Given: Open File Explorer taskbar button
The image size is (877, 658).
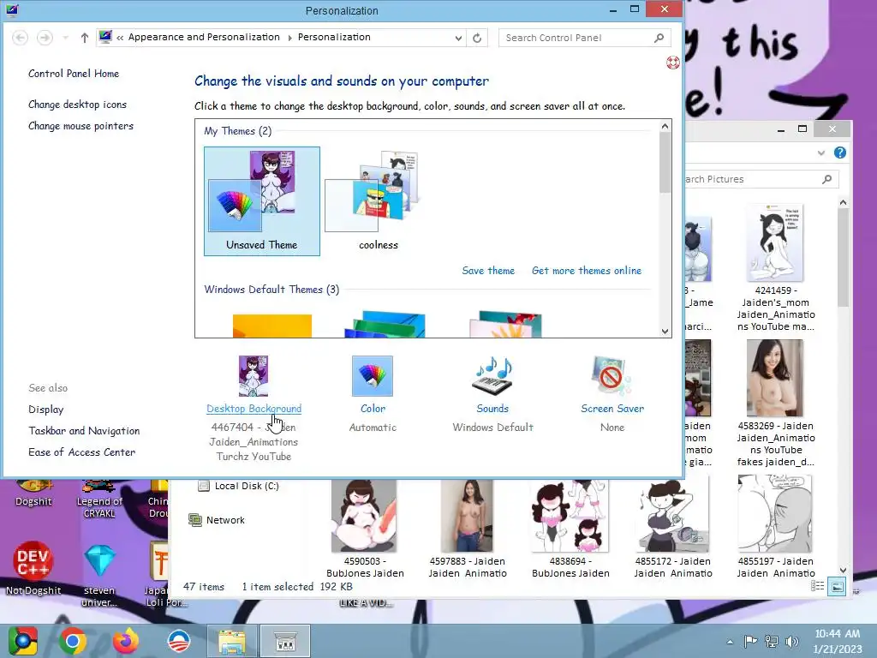Looking at the screenshot, I should (231, 642).
